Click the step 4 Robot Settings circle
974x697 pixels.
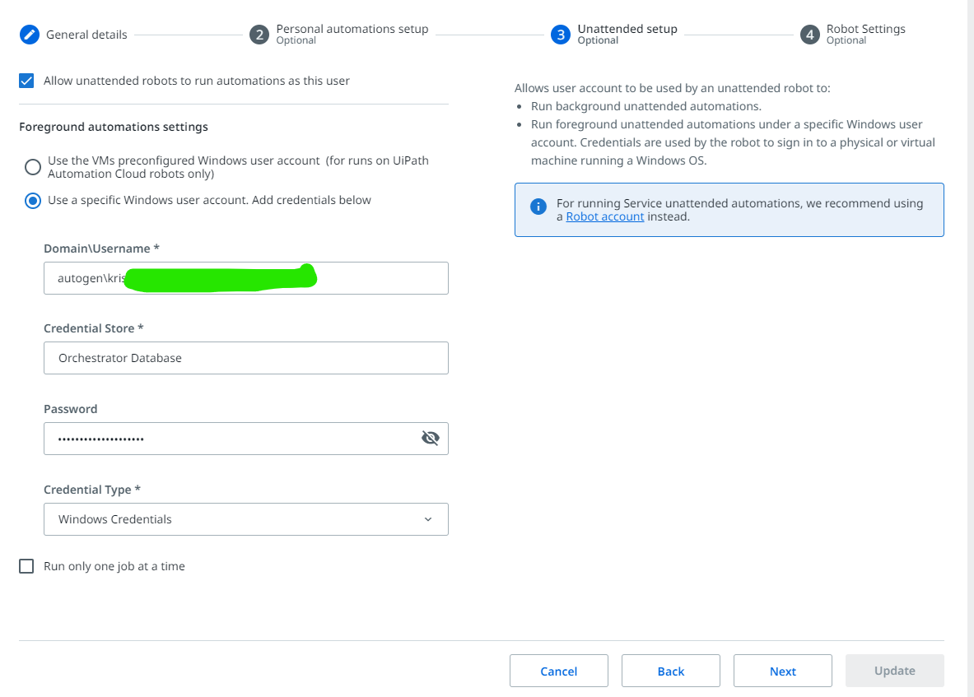pyautogui.click(x=810, y=35)
